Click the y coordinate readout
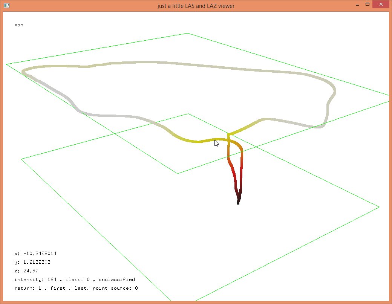Screen dimensions: 392x304 point(34,262)
